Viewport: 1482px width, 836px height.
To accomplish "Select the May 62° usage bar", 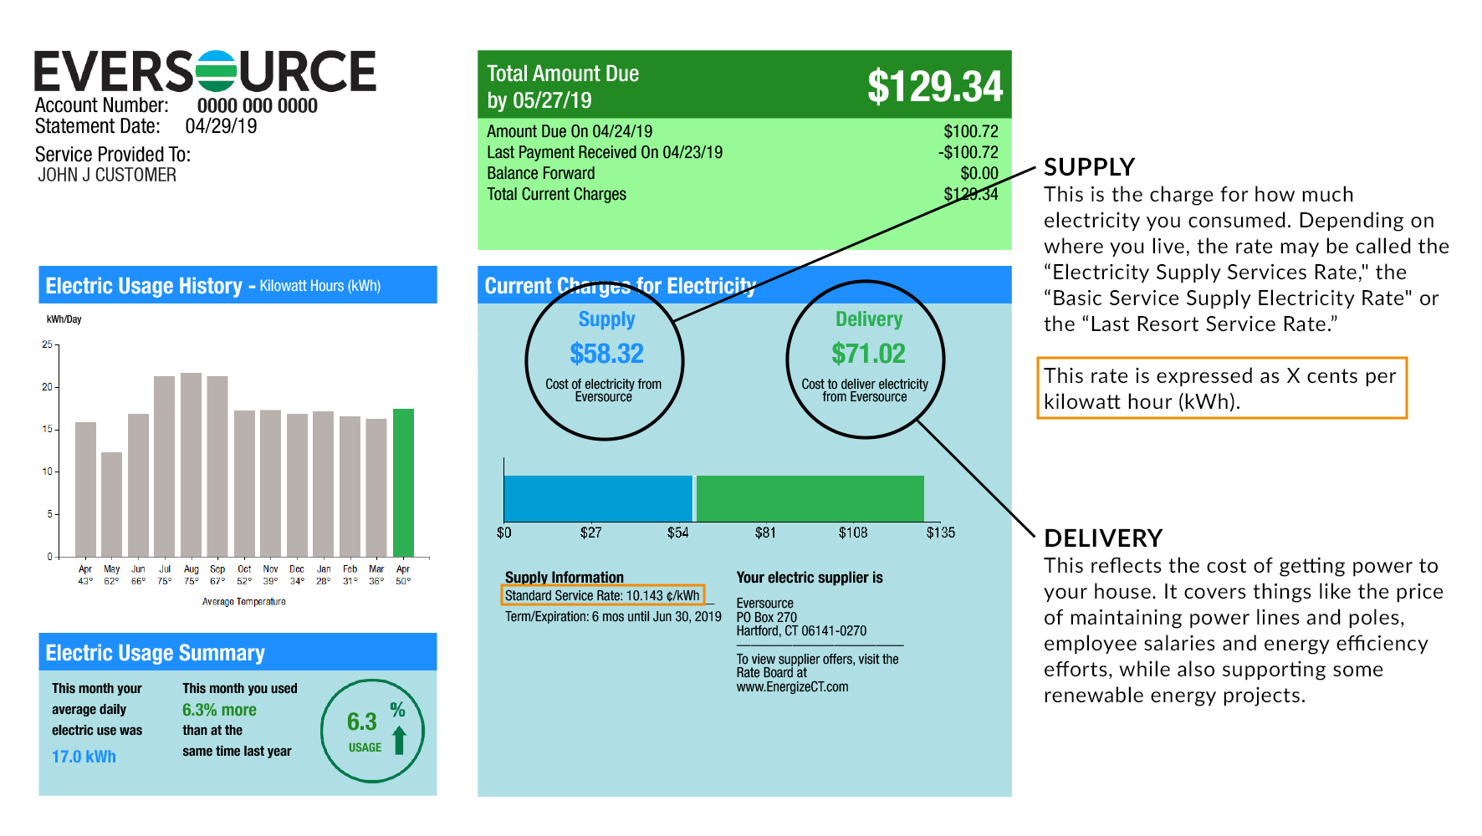I will click(111, 504).
